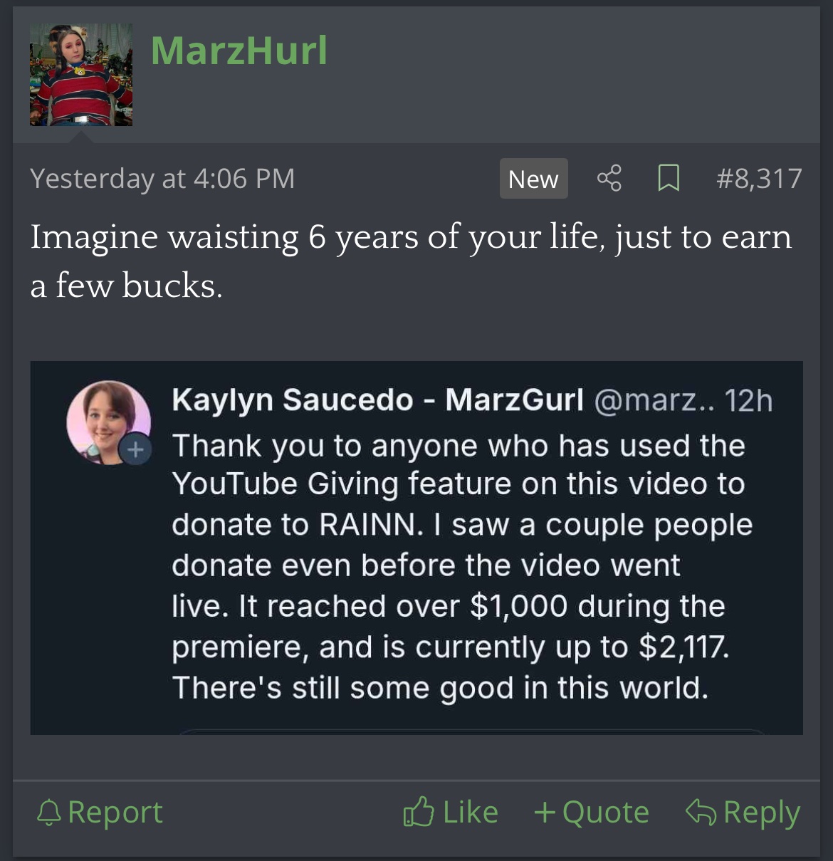The width and height of the screenshot is (833, 861).
Task: Bookmark post #8,317
Action: (x=668, y=178)
